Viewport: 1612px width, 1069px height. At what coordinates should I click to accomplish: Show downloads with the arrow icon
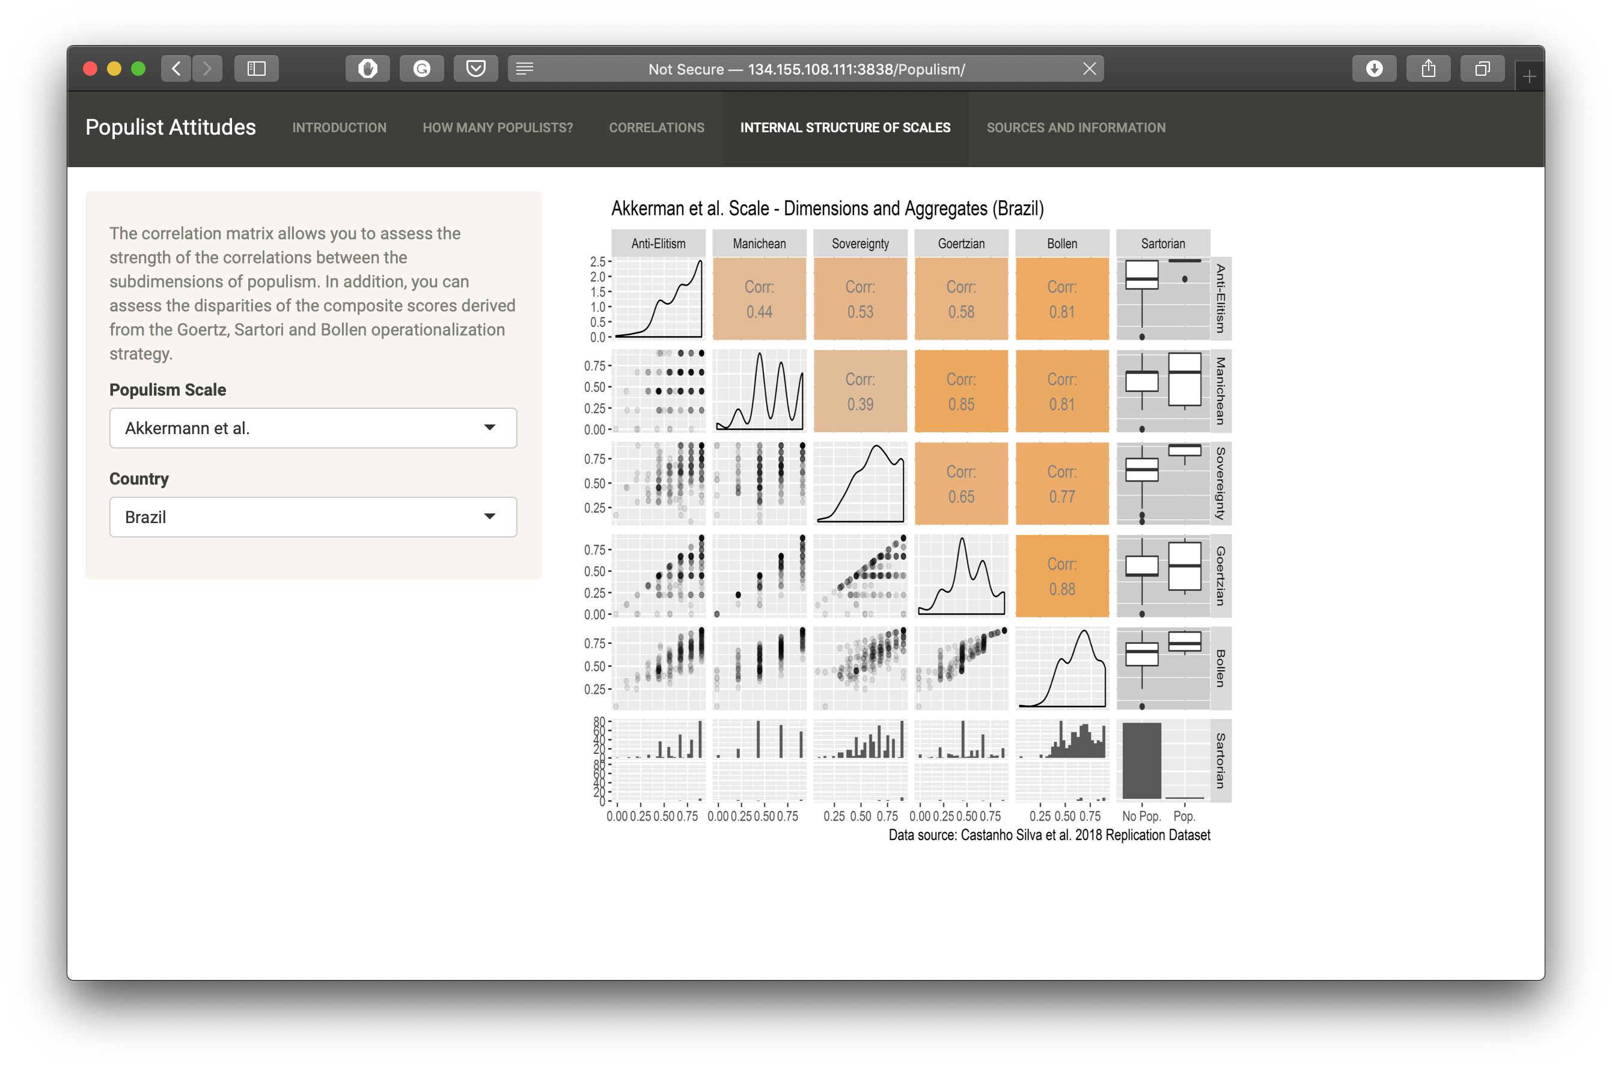1374,69
